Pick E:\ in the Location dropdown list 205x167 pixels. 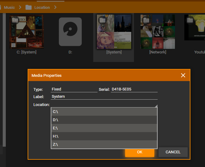click(x=104, y=128)
